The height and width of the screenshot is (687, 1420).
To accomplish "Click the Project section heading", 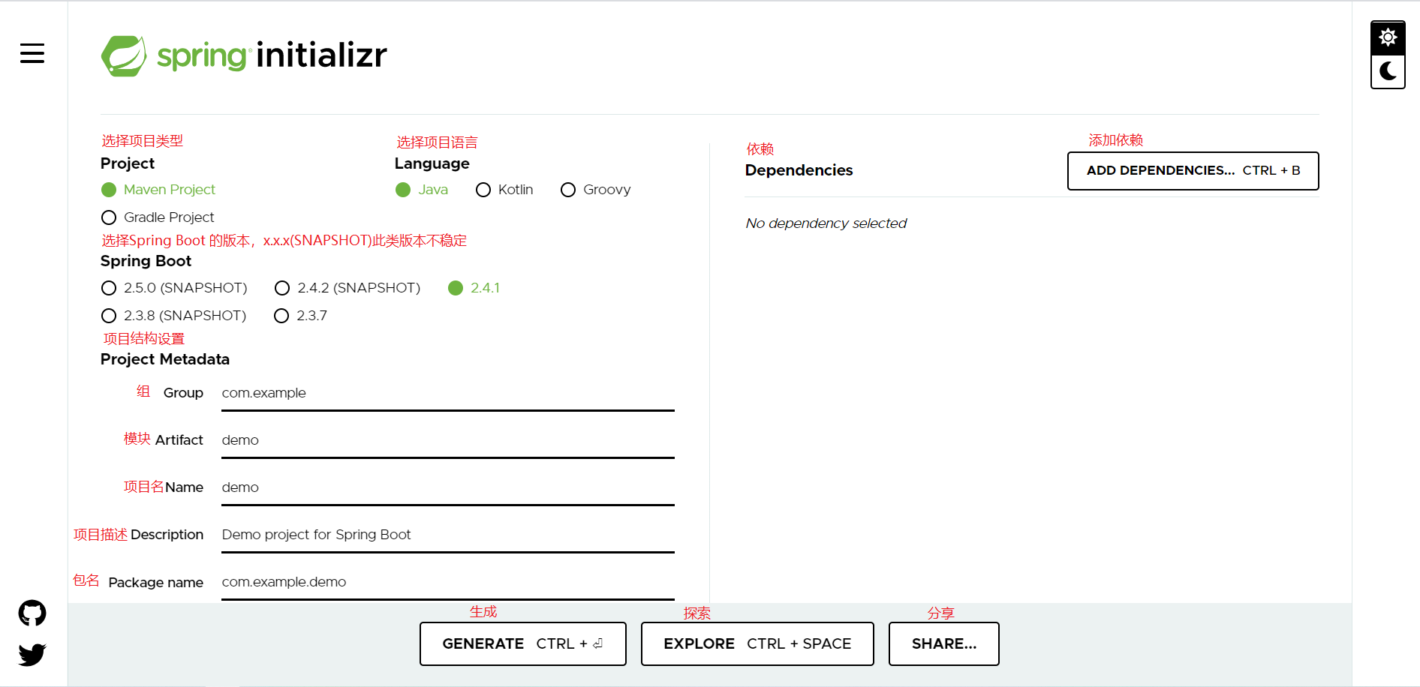I will pos(128,163).
